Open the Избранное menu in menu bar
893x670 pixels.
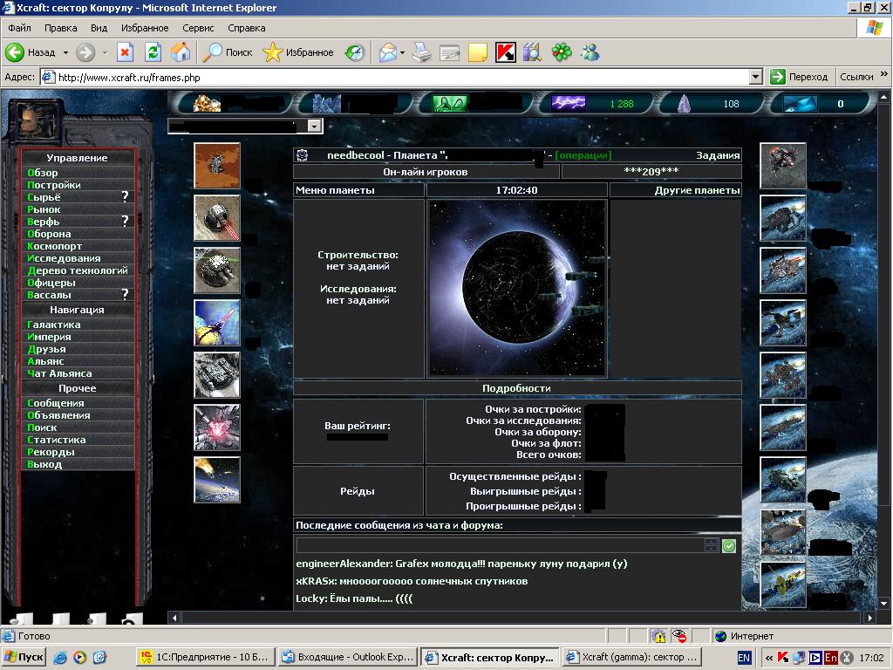[145, 28]
